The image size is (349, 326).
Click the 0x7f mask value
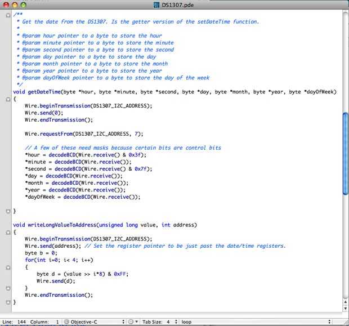[141, 169]
